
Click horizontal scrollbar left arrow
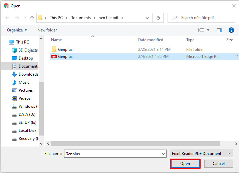coord(48,144)
